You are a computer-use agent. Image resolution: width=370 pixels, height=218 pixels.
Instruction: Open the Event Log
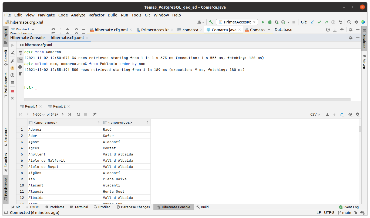click(x=349, y=207)
